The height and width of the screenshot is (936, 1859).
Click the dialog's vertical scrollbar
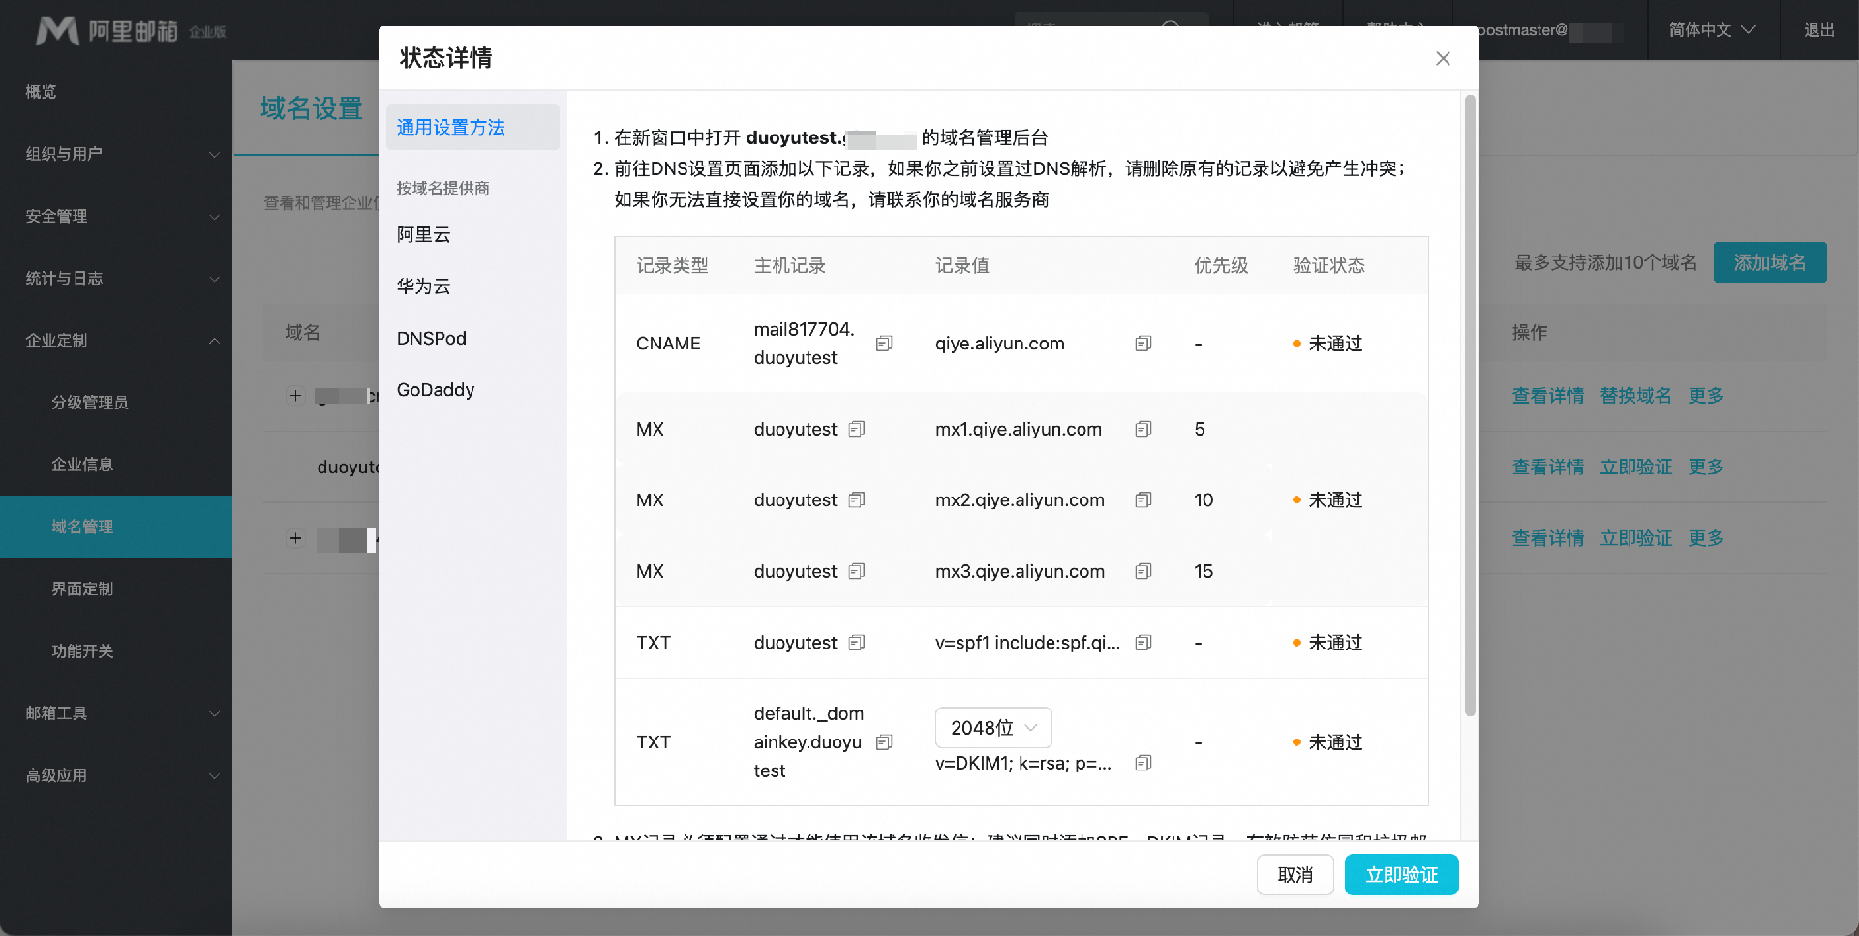pos(1470,407)
